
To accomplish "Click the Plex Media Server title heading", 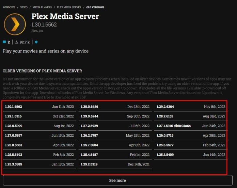I will pos(65,16).
